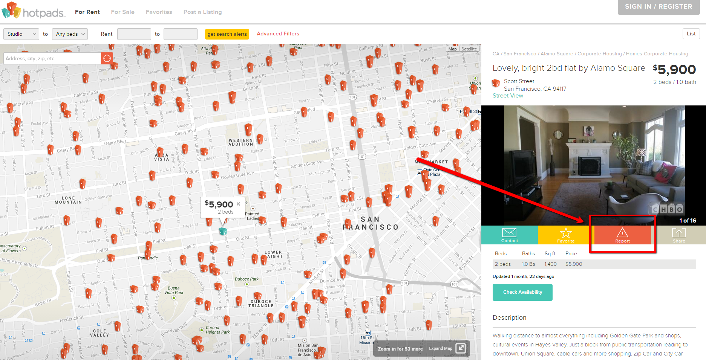Open the For Sale tab
The image size is (706, 360).
tap(123, 12)
